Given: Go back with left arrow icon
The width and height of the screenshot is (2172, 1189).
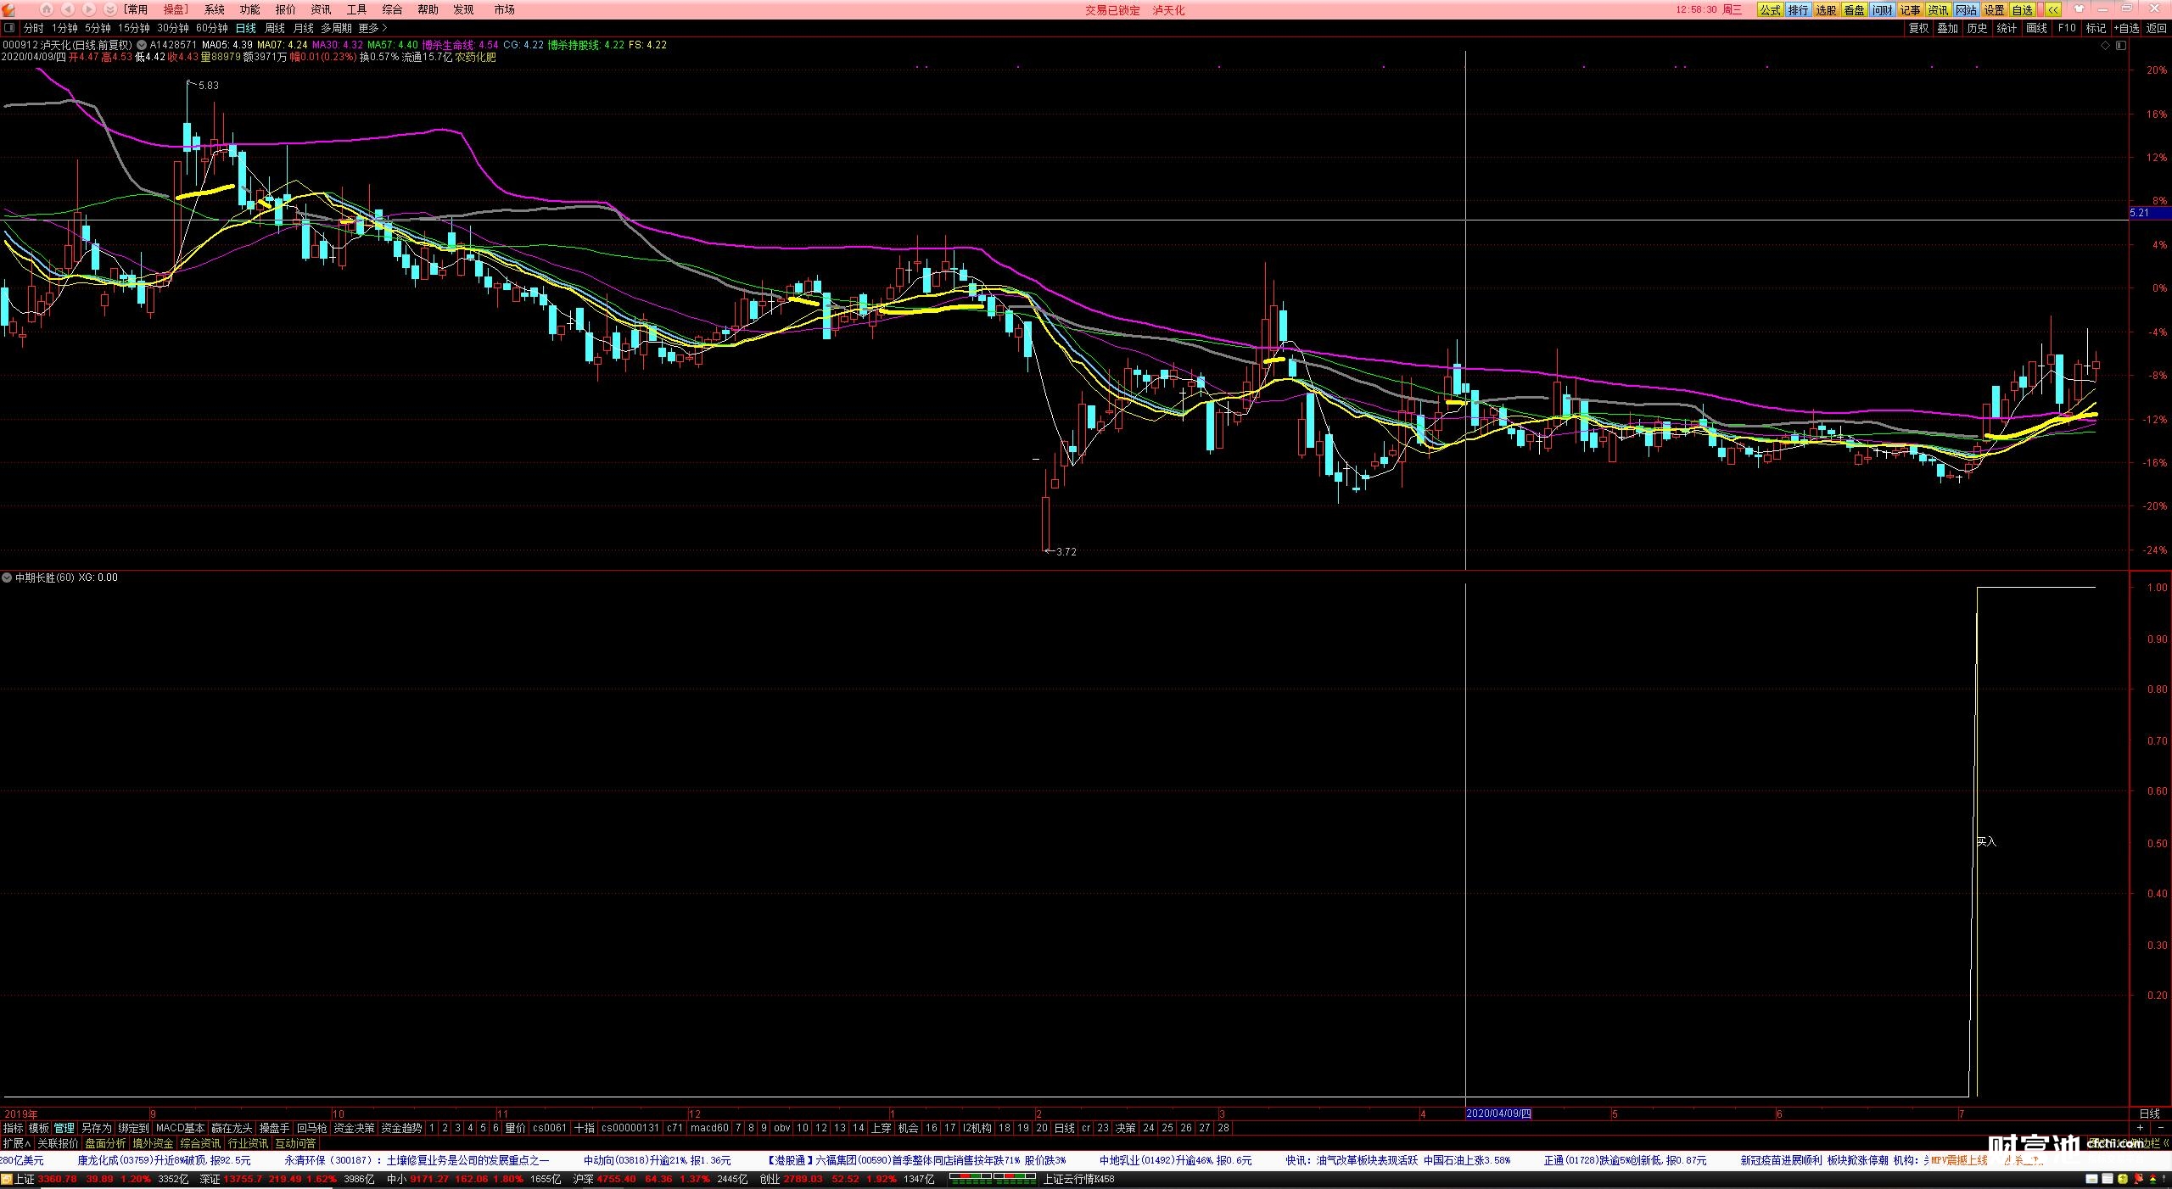Looking at the screenshot, I should [68, 9].
